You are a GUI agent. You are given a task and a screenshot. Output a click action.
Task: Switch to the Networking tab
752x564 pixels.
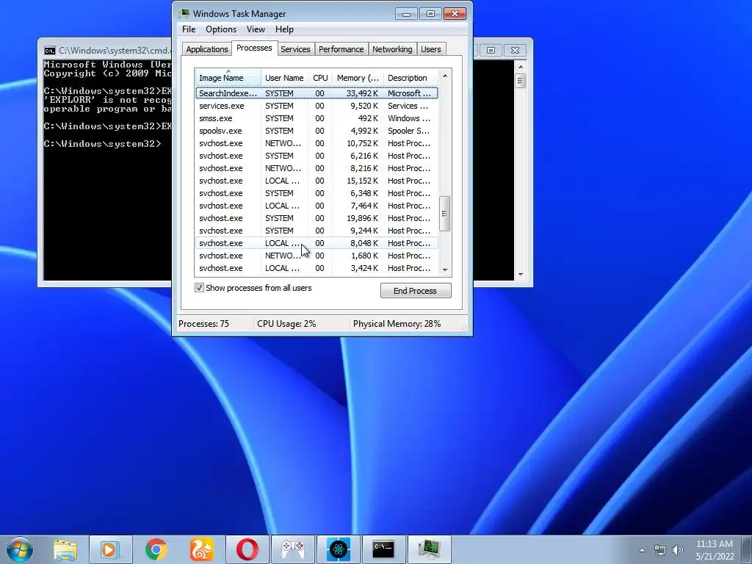pos(392,49)
